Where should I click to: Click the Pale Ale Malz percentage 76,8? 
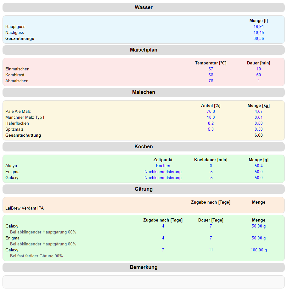tap(211, 112)
